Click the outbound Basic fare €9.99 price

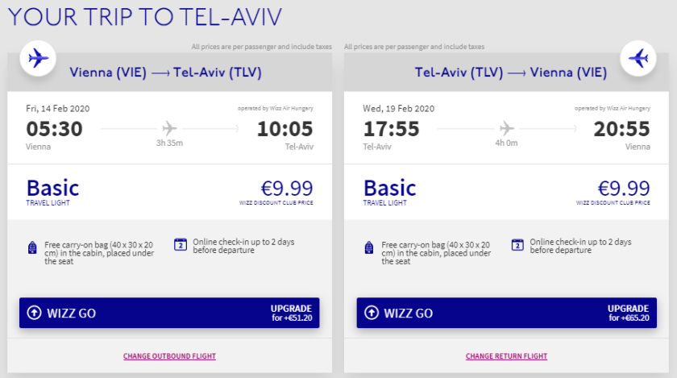tap(285, 188)
